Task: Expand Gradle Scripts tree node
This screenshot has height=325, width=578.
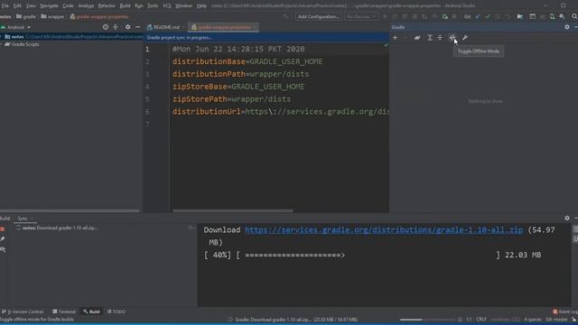Action: pos(2,44)
